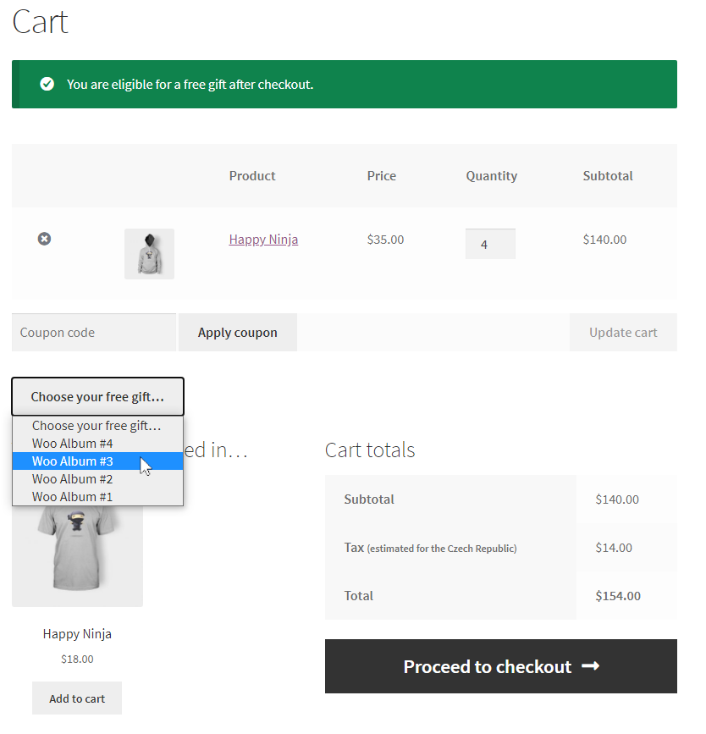The height and width of the screenshot is (734, 706).
Task: Click the free gift eligibility notice text
Action: click(x=190, y=85)
